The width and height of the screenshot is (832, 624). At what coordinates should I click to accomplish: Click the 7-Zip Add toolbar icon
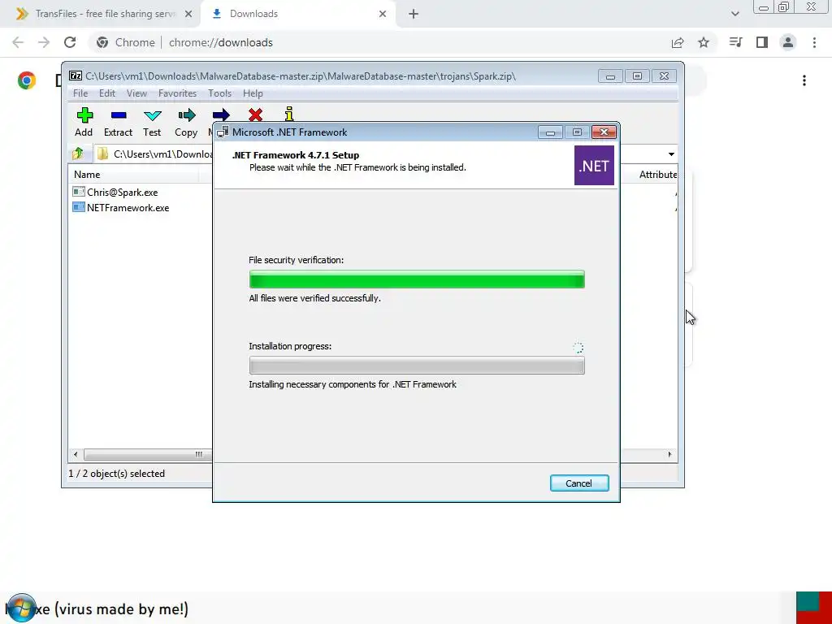pos(84,115)
